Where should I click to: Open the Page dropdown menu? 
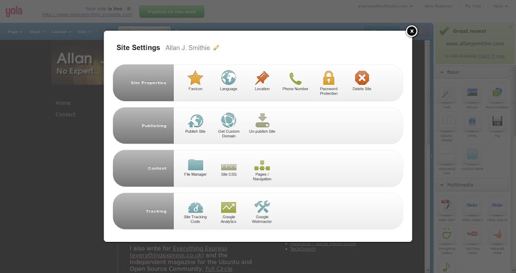tap(15, 32)
